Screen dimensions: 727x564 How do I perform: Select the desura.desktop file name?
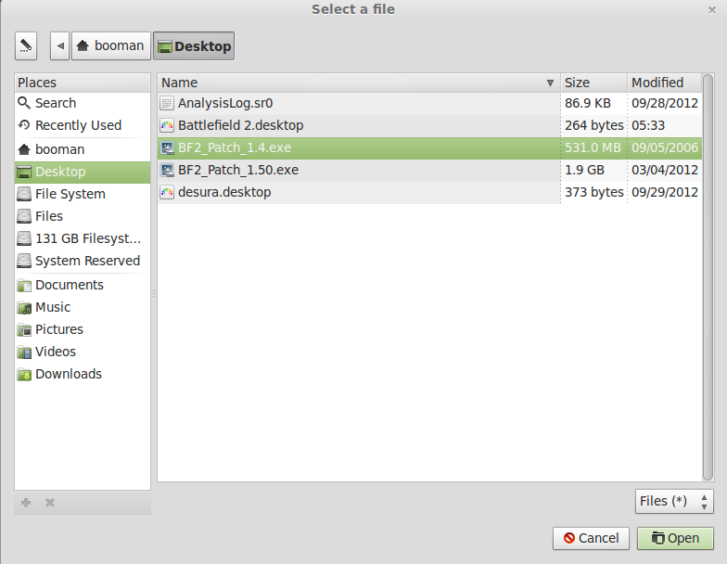coord(224,192)
